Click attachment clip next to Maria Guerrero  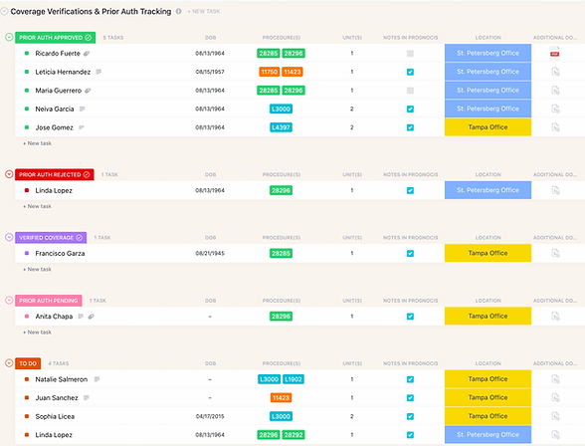click(88, 91)
